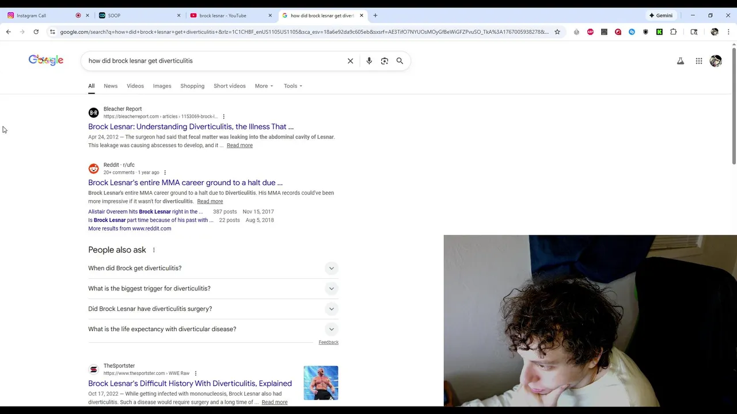Switch to Videos results
Screen dimensions: 737x414
coord(135,86)
